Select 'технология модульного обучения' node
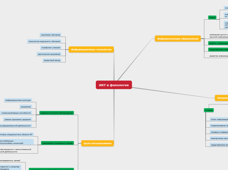The image size is (228, 170). coord(44,42)
